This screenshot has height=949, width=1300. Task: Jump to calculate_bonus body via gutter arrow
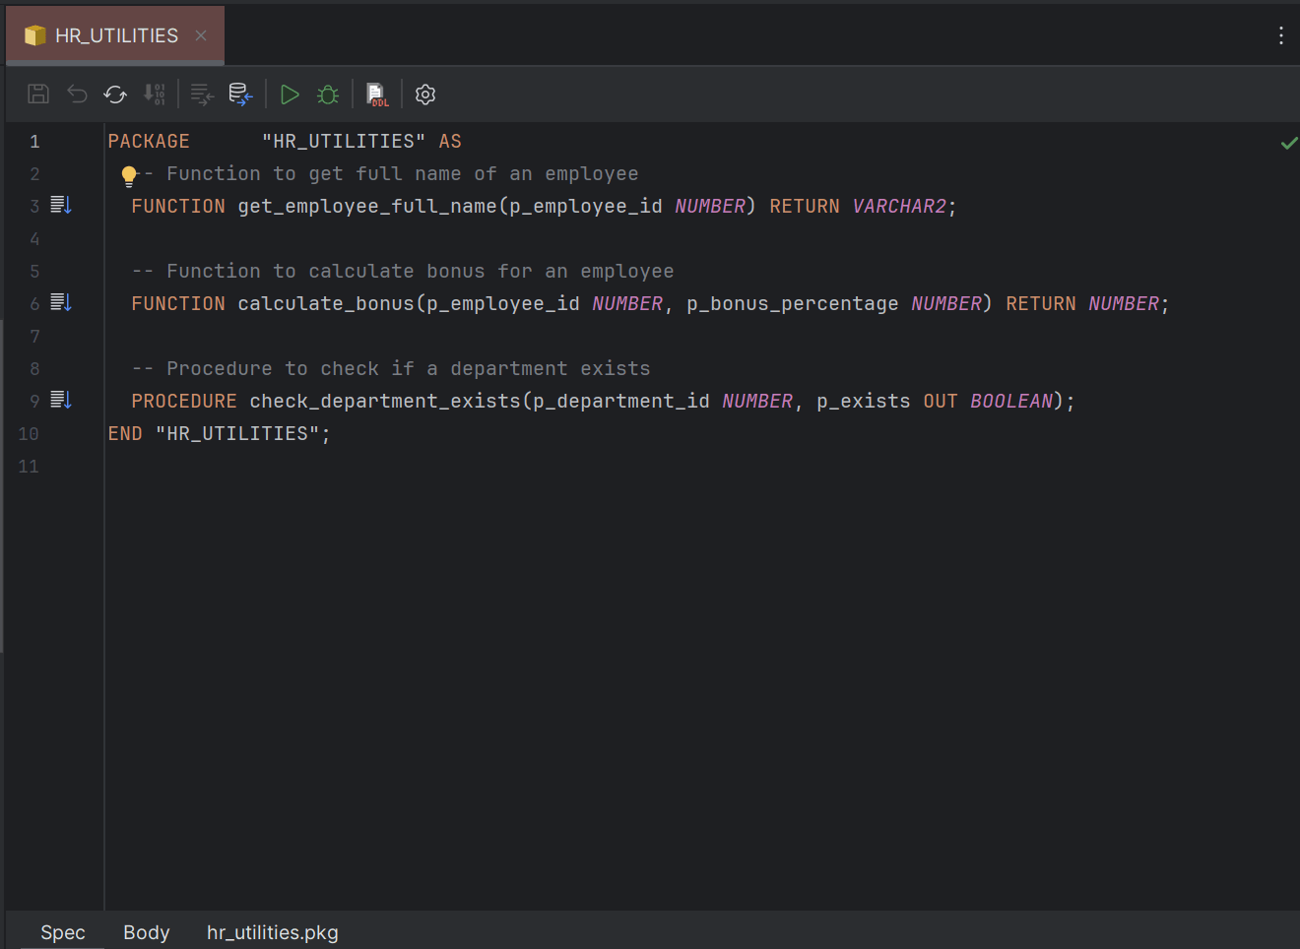point(59,302)
